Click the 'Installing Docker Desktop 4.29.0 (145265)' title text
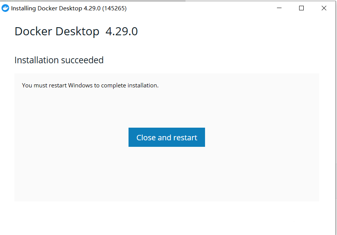Viewport: 337px width, 235px height. [x=69, y=8]
